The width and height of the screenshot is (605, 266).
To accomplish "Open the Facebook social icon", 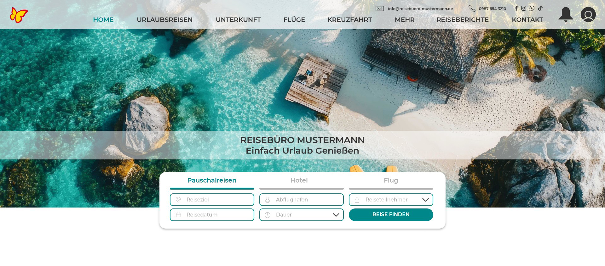I will tap(516, 8).
